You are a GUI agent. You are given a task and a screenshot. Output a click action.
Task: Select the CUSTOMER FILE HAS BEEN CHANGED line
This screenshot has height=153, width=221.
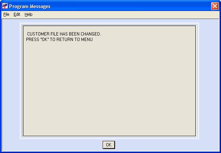click(x=64, y=34)
